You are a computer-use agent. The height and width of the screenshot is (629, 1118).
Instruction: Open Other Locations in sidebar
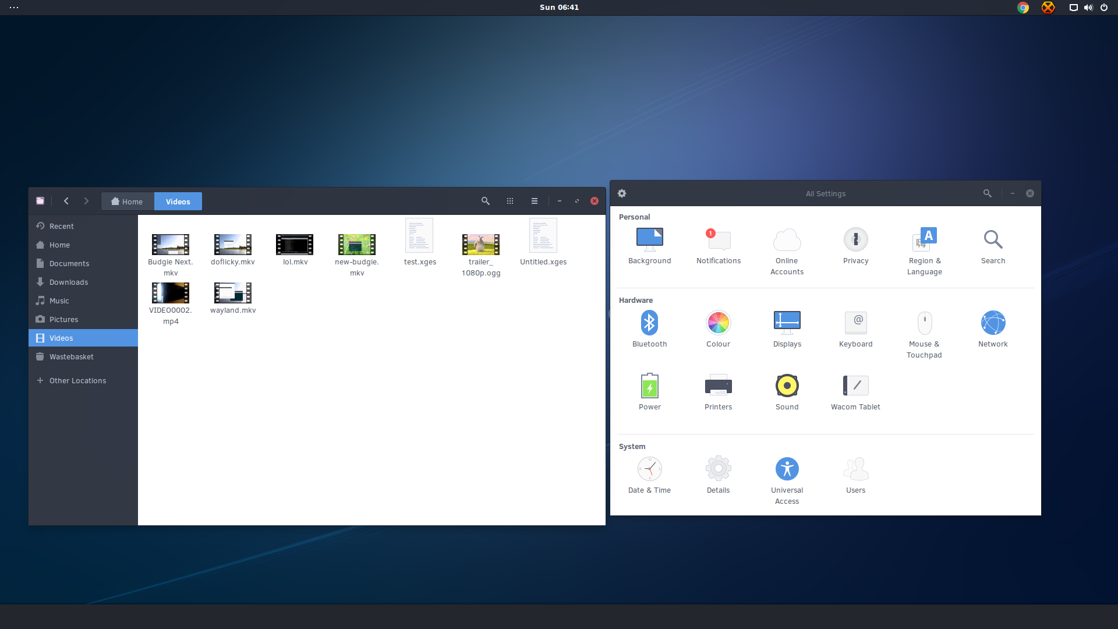83,380
